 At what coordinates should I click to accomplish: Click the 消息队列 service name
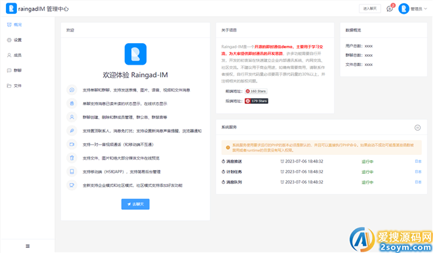click(234, 182)
